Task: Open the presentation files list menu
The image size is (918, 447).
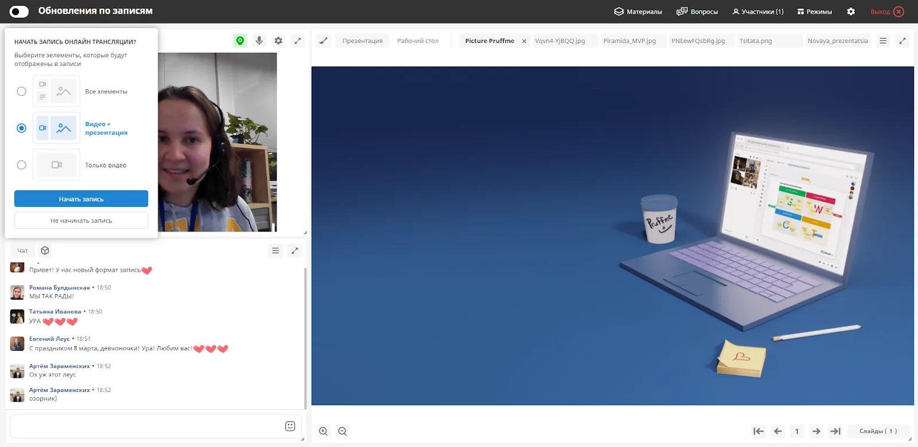Action: [x=883, y=41]
